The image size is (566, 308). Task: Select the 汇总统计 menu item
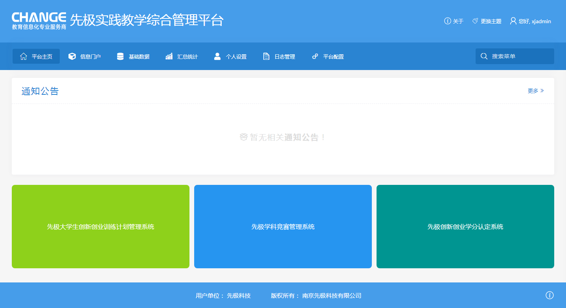pos(187,57)
